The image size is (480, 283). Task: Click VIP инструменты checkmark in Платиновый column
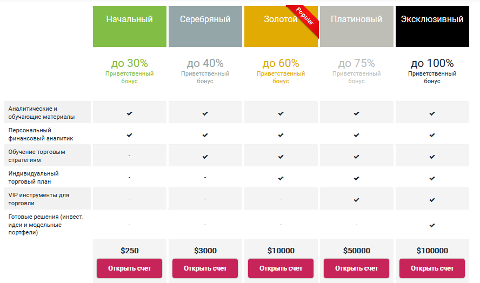click(x=356, y=200)
